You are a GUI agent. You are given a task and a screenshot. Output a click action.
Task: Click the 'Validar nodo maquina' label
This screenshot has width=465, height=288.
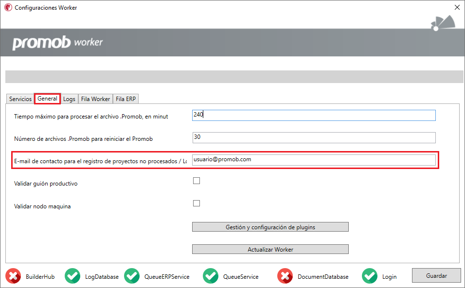pos(42,206)
